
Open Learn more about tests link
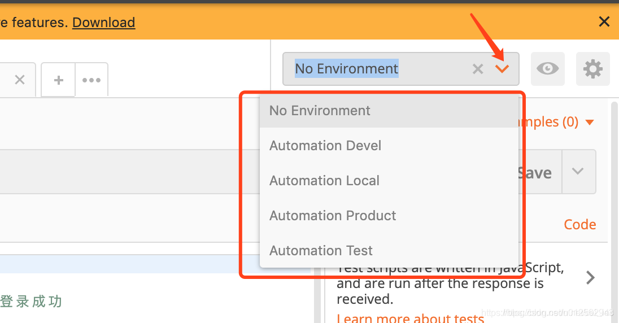point(410,318)
